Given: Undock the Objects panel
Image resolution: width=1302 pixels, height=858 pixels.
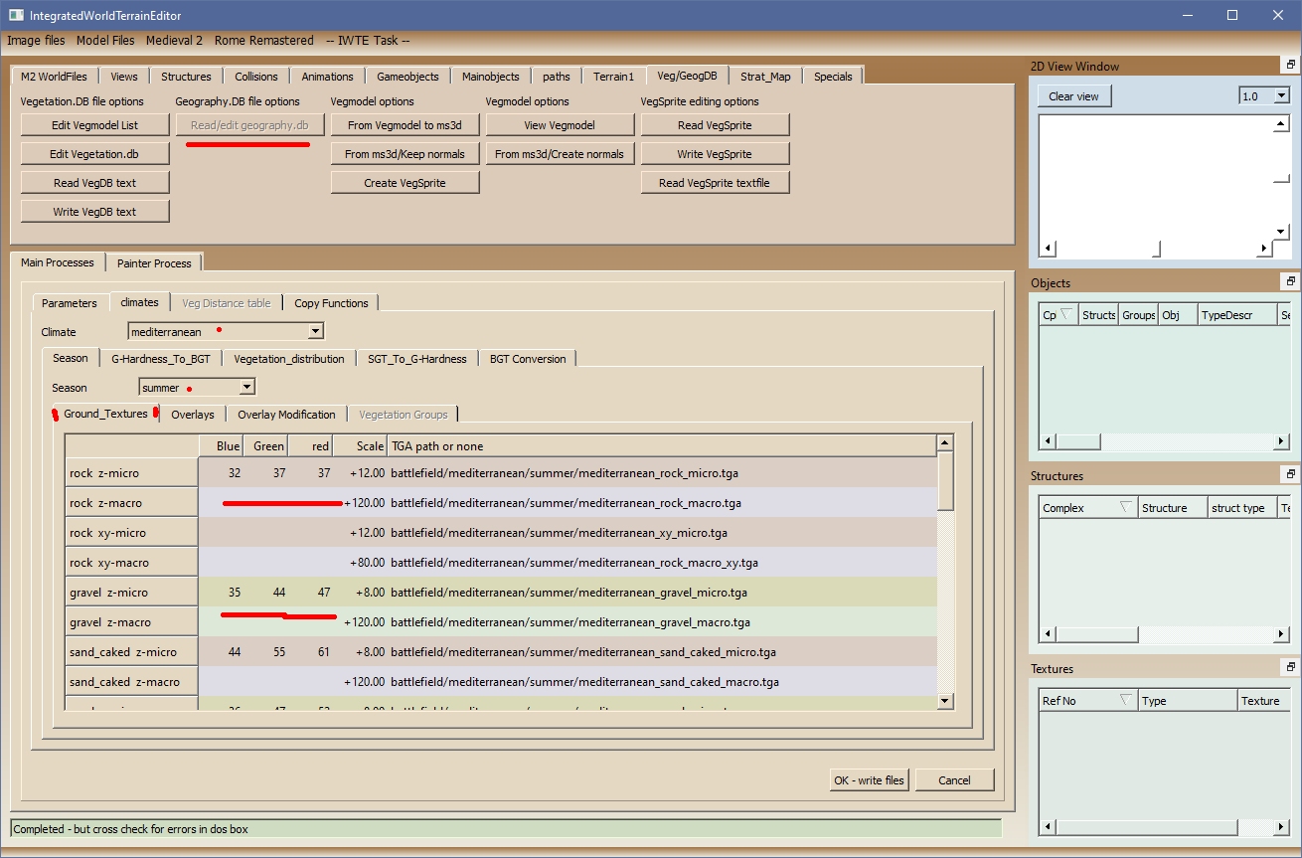Looking at the screenshot, I should click(1290, 282).
